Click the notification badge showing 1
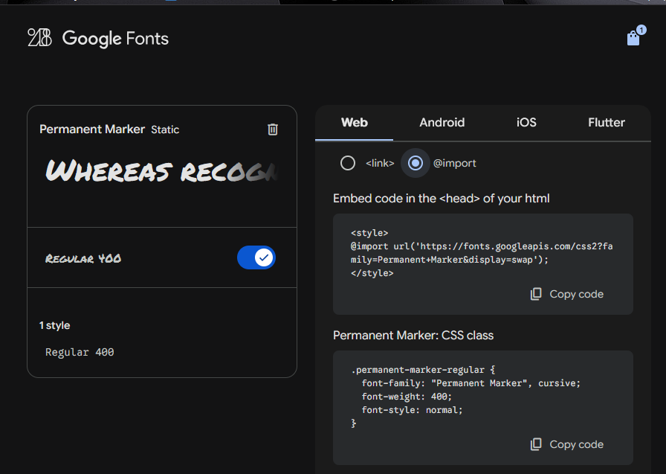Viewport: 666px width, 474px height. [641, 30]
